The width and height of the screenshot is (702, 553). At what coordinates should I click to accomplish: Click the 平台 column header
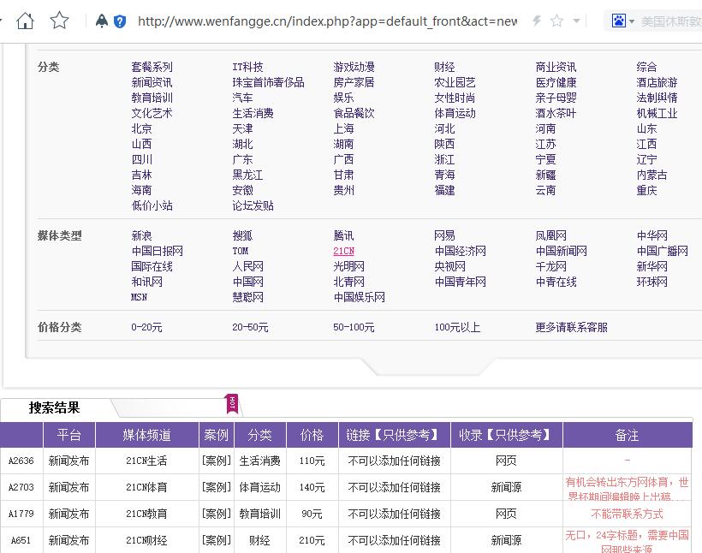[69, 435]
